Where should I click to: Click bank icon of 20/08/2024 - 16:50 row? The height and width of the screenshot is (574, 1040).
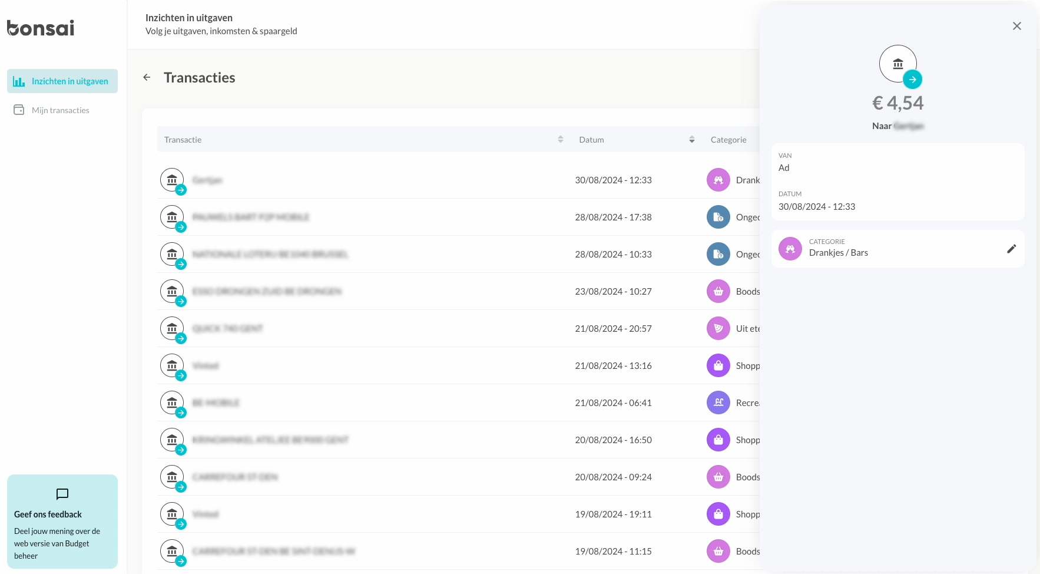[x=172, y=440]
